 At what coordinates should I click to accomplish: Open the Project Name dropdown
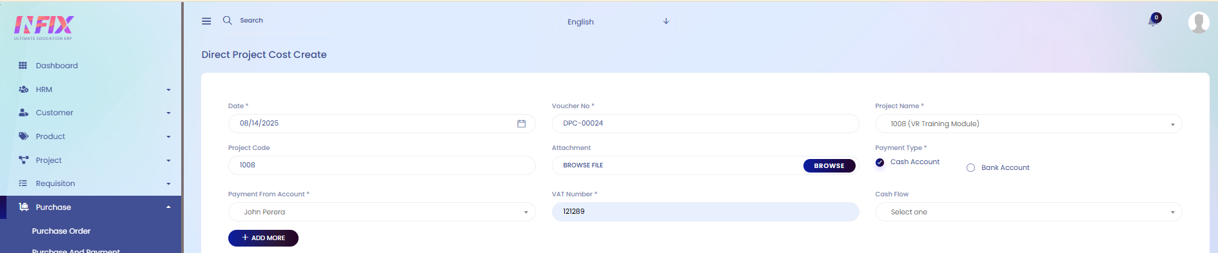pyautogui.click(x=1028, y=124)
